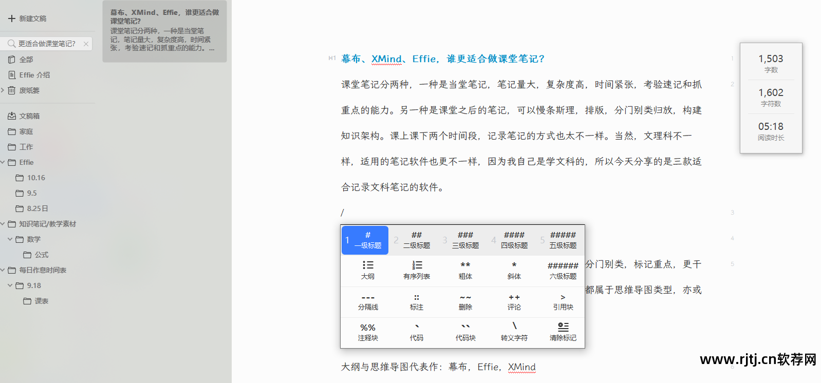
Task: Click the folder icon of Effie
Action: pyautogui.click(x=12, y=162)
